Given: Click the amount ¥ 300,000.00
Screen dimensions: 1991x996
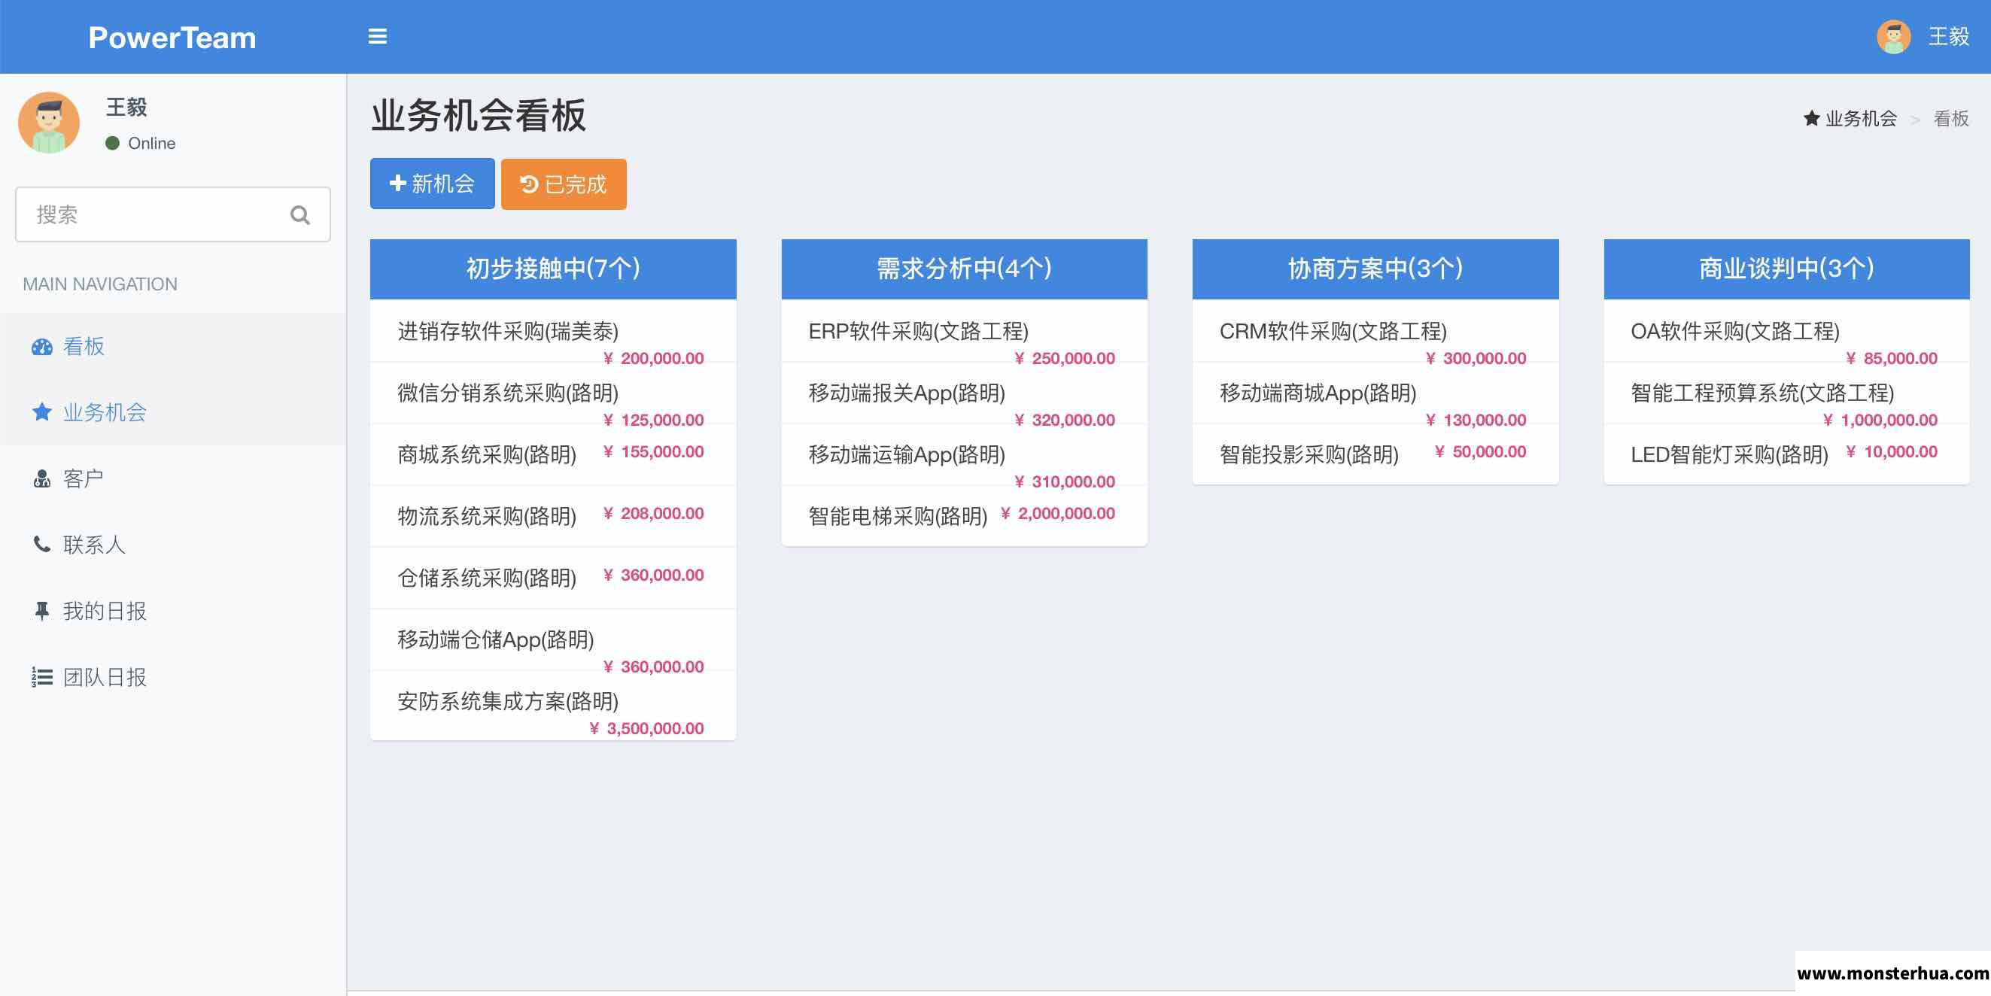Looking at the screenshot, I should pos(1476,359).
